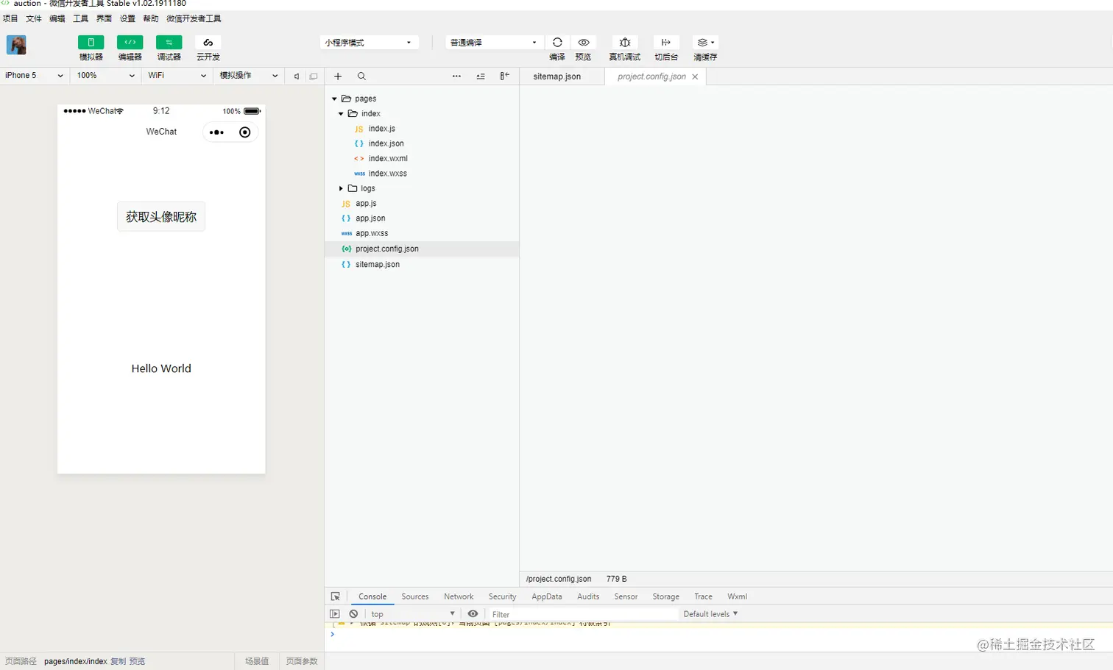
Task: Click the compile refresh icon
Action: click(x=557, y=43)
